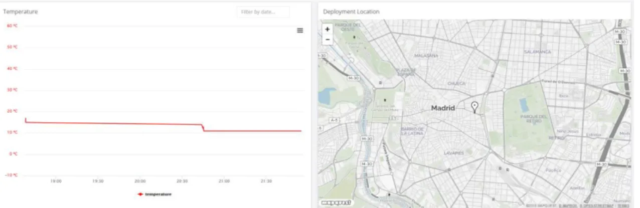
Task: Click the 19:30 time axis label
Action: click(98, 181)
